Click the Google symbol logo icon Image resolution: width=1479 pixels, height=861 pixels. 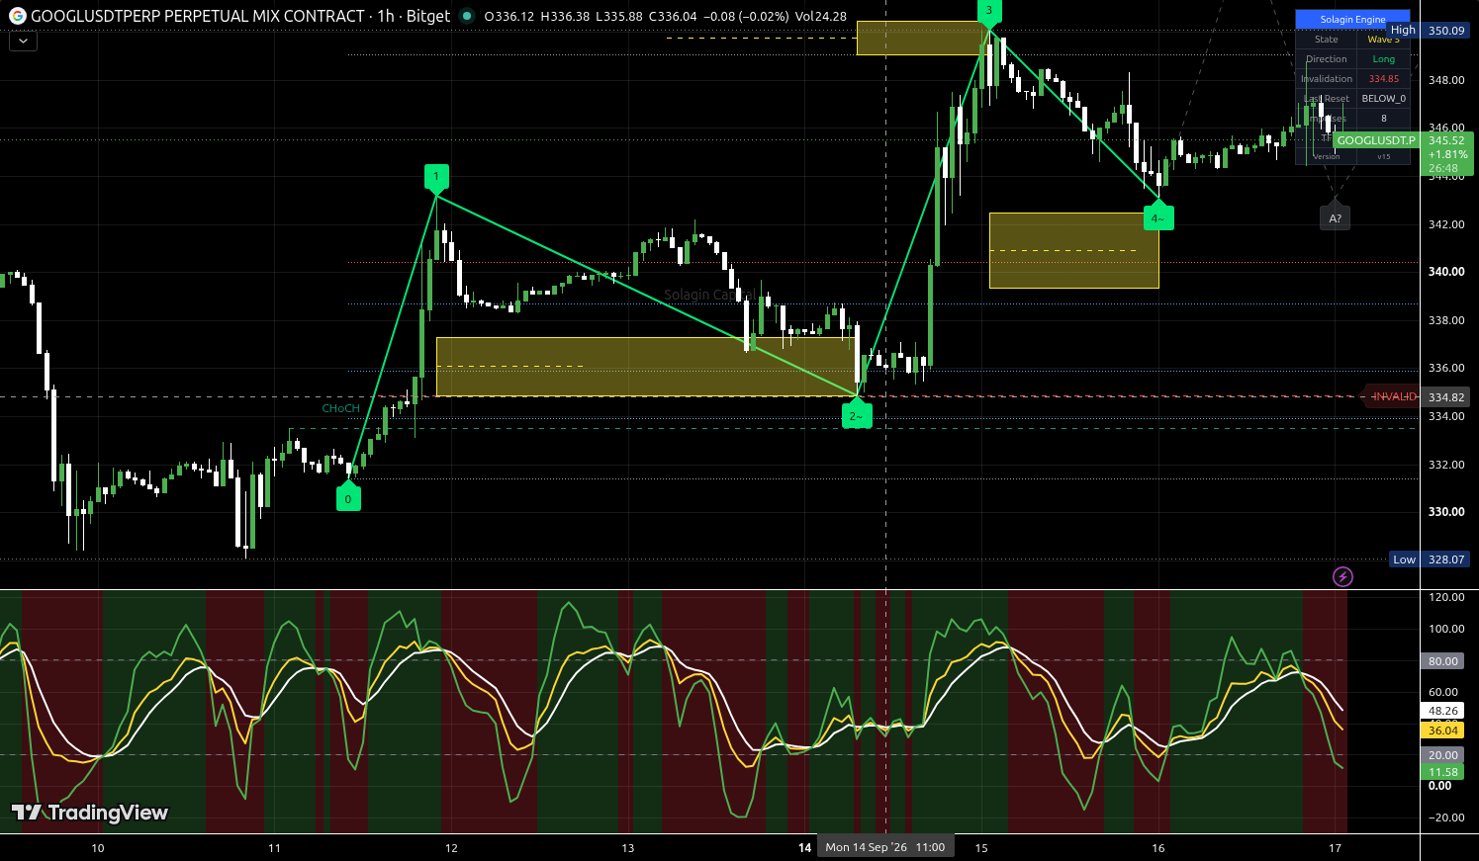point(18,17)
